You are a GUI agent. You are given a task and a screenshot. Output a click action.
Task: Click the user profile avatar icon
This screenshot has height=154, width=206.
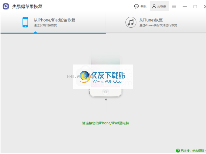click(154, 6)
